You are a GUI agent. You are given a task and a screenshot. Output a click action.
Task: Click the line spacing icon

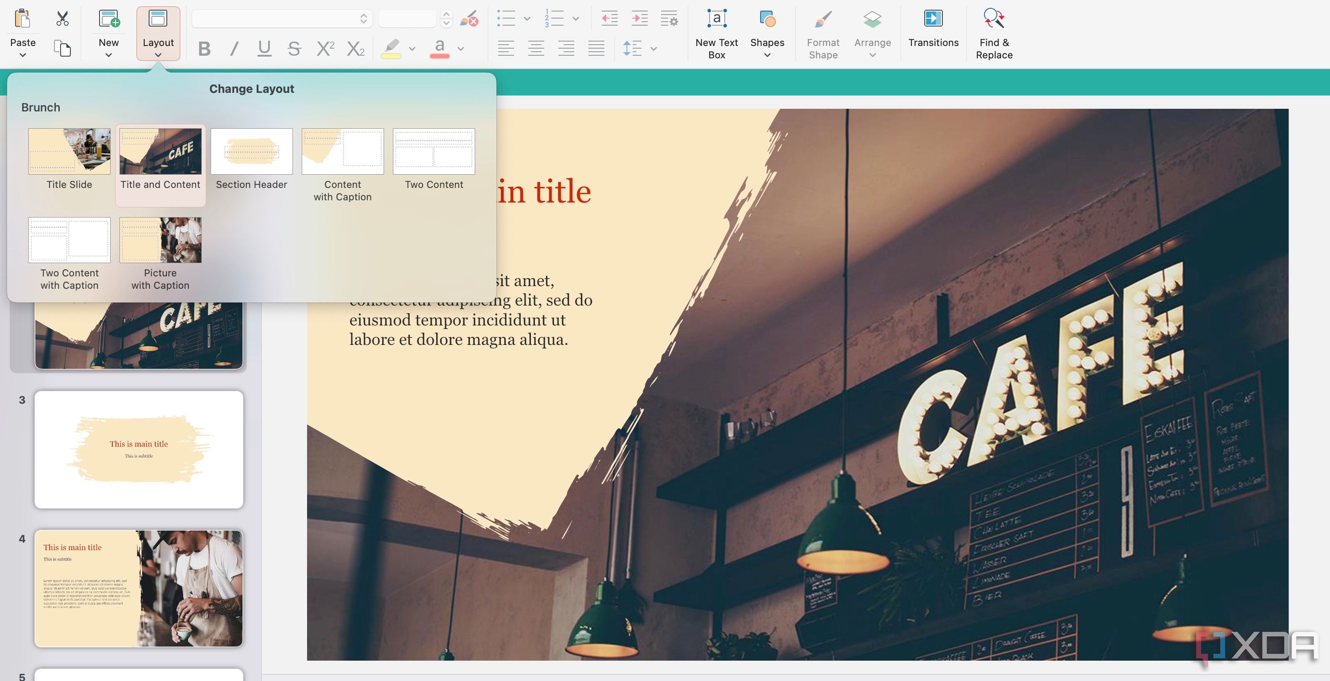(632, 49)
